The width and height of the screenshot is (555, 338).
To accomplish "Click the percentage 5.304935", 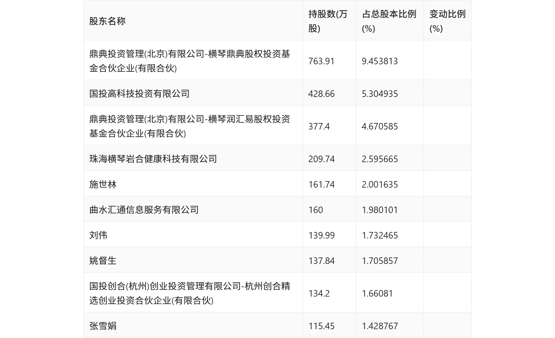I will coord(380,94).
